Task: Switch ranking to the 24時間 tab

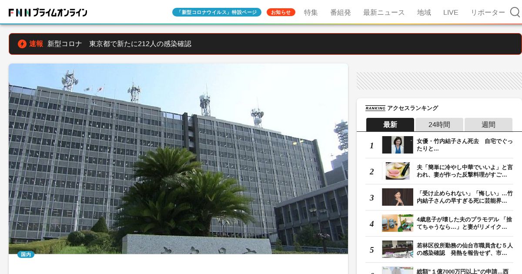Action: coord(439,124)
